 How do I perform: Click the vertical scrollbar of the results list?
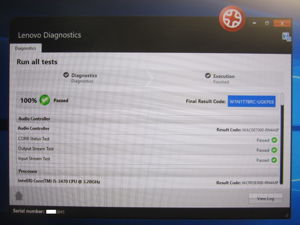282,139
